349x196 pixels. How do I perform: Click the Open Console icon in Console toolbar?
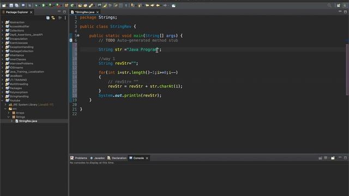[x=333, y=158]
